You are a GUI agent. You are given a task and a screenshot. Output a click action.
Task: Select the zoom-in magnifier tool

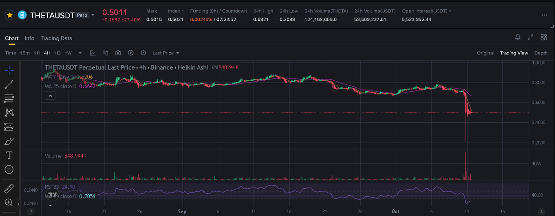point(9,202)
